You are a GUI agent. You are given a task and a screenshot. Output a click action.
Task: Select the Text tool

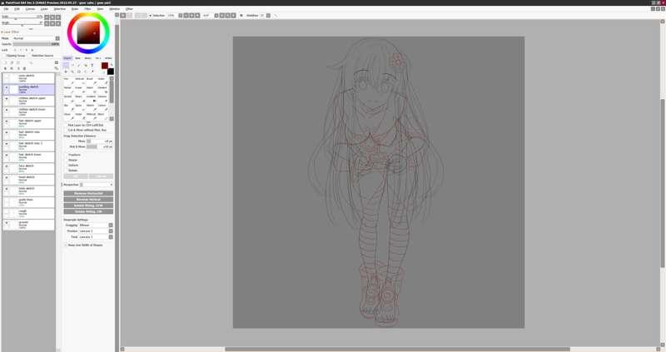[x=92, y=66]
